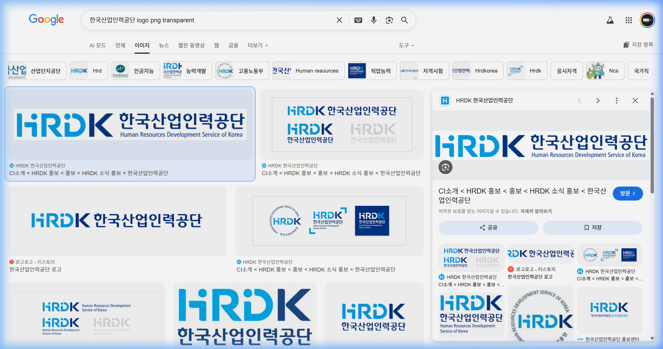
Task: Go to next image in preview panel
Action: coord(598,101)
